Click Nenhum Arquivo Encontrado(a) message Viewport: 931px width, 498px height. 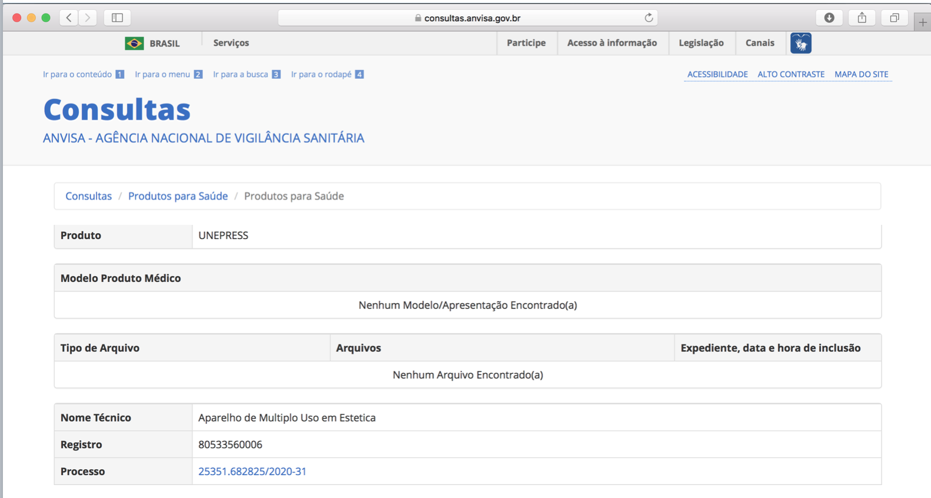tap(468, 375)
